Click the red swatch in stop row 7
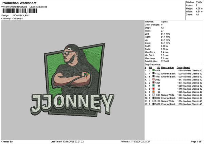The image size is (204, 144). (154, 89)
